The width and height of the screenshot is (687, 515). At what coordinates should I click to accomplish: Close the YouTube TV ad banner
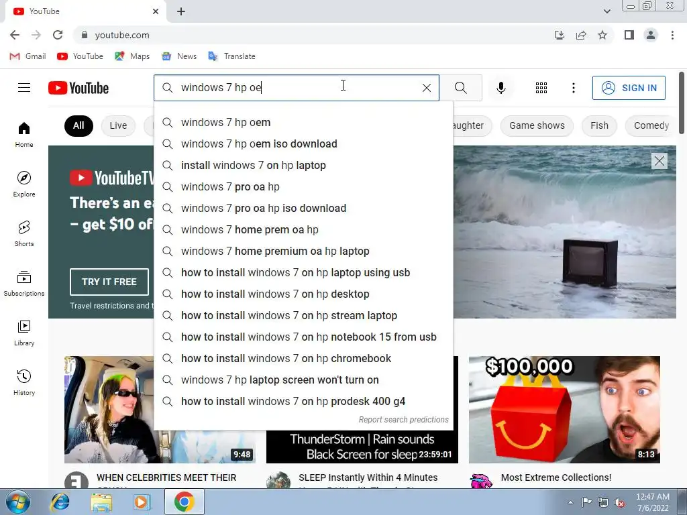point(659,161)
